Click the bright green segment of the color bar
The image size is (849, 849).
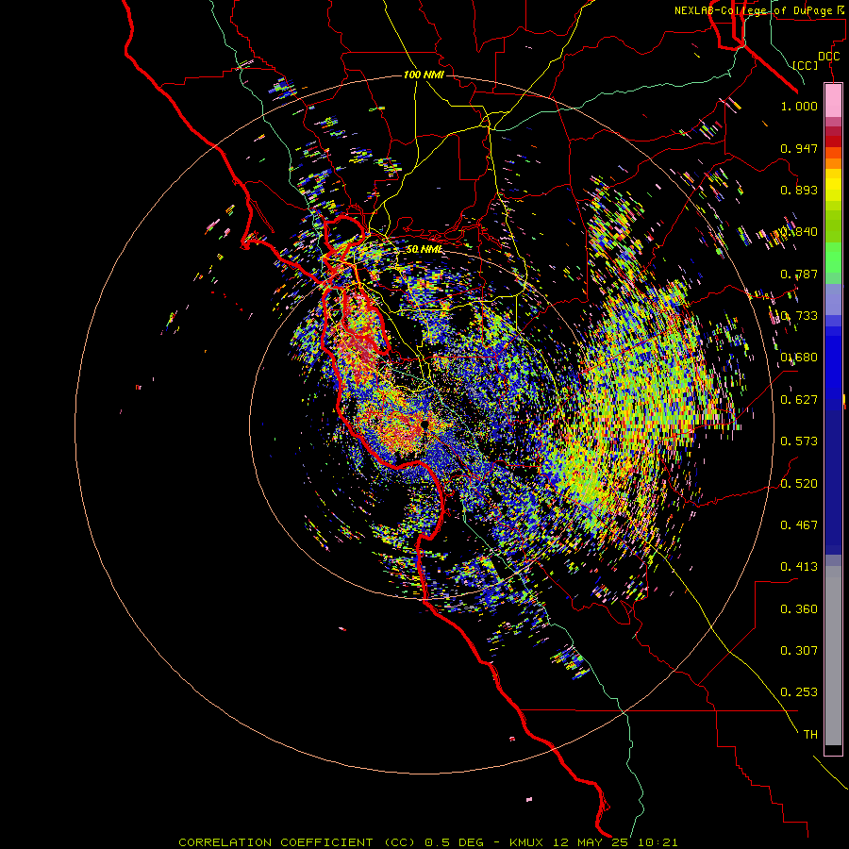point(833,258)
